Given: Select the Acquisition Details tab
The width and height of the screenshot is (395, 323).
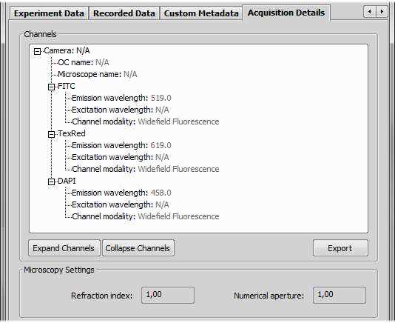Looking at the screenshot, I should click(286, 13).
